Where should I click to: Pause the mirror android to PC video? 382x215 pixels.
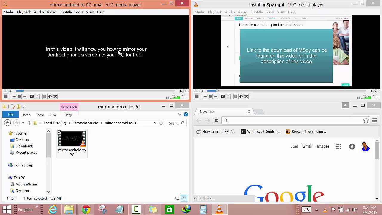click(6, 96)
